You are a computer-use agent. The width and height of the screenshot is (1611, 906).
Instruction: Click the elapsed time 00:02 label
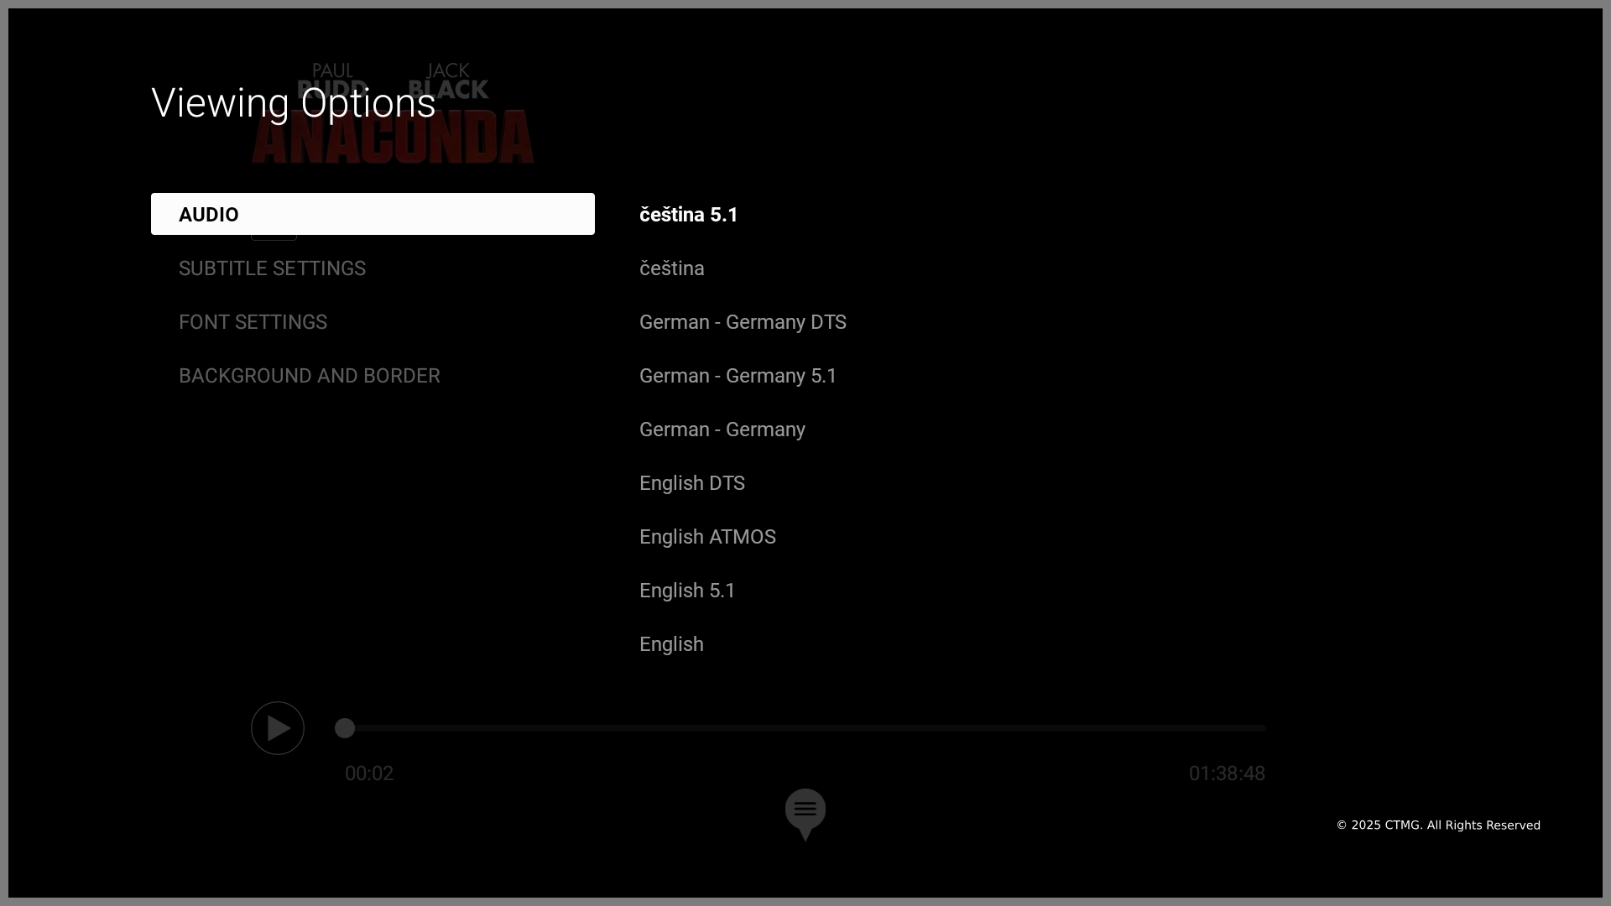pyautogui.click(x=368, y=773)
